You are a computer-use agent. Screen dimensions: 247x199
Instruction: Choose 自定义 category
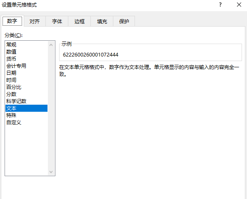[x=27, y=123]
